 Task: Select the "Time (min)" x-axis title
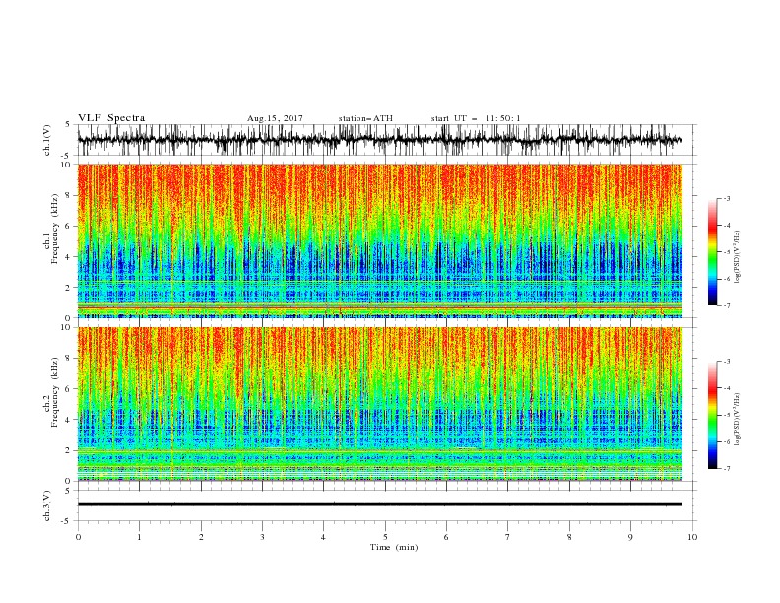pos(394,547)
